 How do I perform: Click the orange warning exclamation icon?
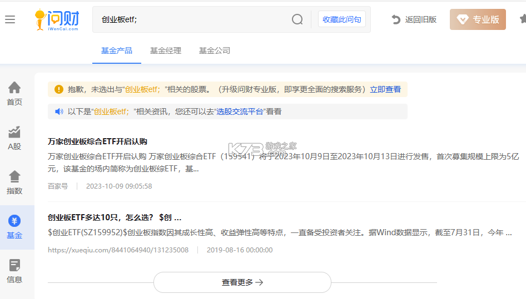[x=59, y=89]
